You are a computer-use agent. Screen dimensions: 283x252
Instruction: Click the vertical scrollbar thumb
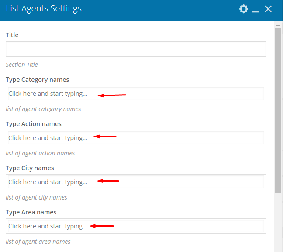point(278,111)
